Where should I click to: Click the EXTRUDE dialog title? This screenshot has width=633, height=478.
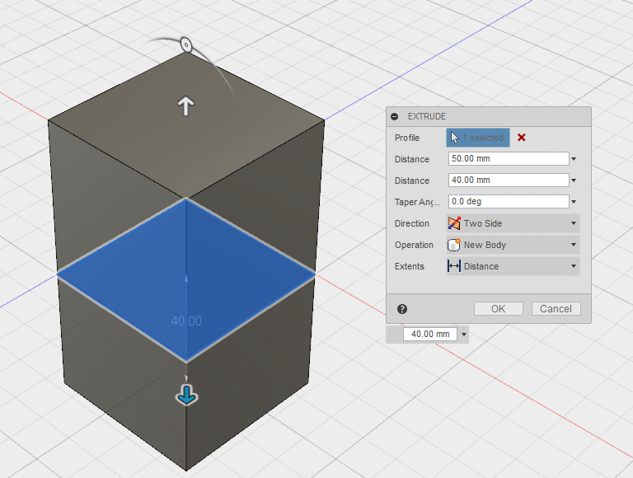pos(427,117)
